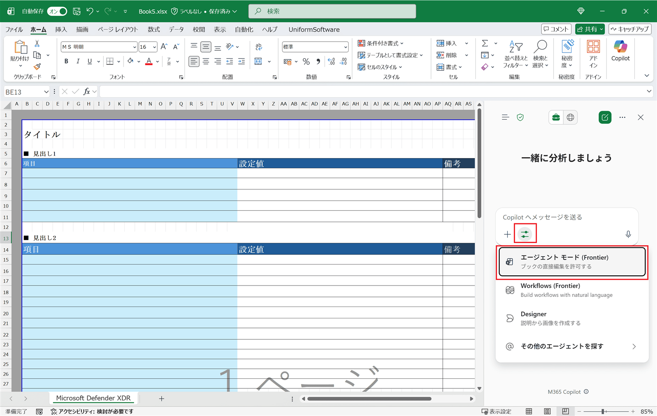Viewport: 657px width, 416px height.
Task: Open the number format dropdown (標準)
Action: pyautogui.click(x=346, y=47)
